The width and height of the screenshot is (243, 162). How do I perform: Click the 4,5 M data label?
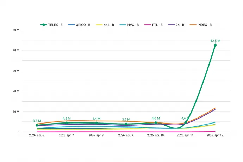67,119
